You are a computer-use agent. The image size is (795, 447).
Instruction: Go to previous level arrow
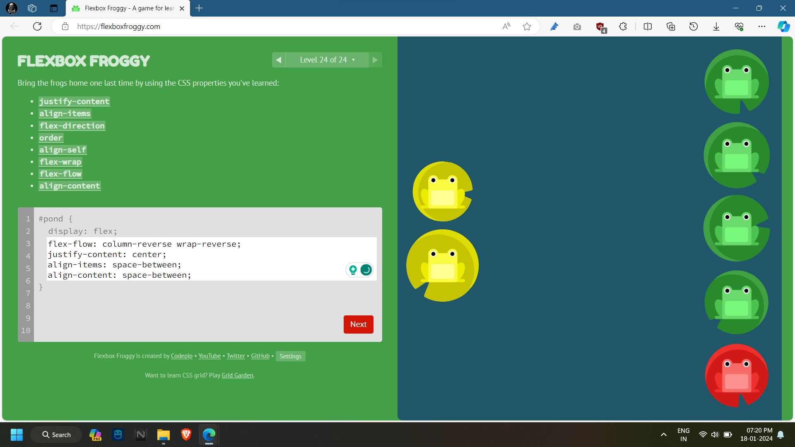click(x=279, y=60)
